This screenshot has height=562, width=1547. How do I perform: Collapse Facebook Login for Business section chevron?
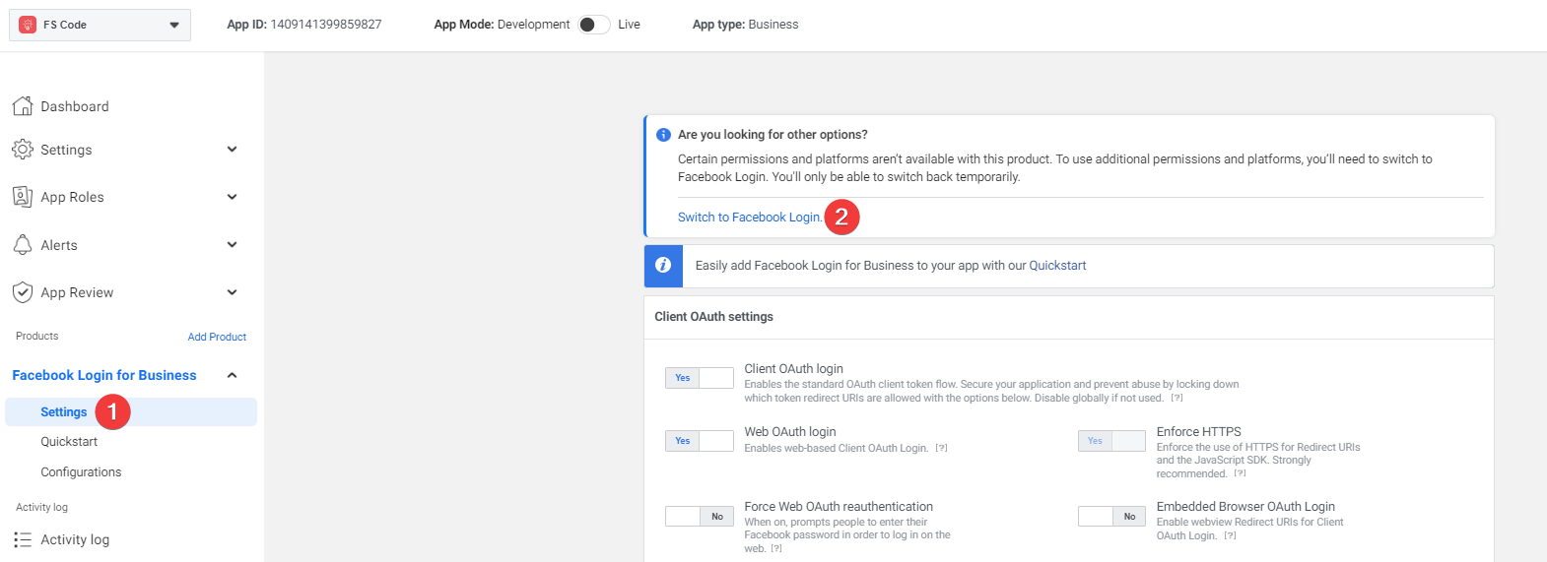233,375
